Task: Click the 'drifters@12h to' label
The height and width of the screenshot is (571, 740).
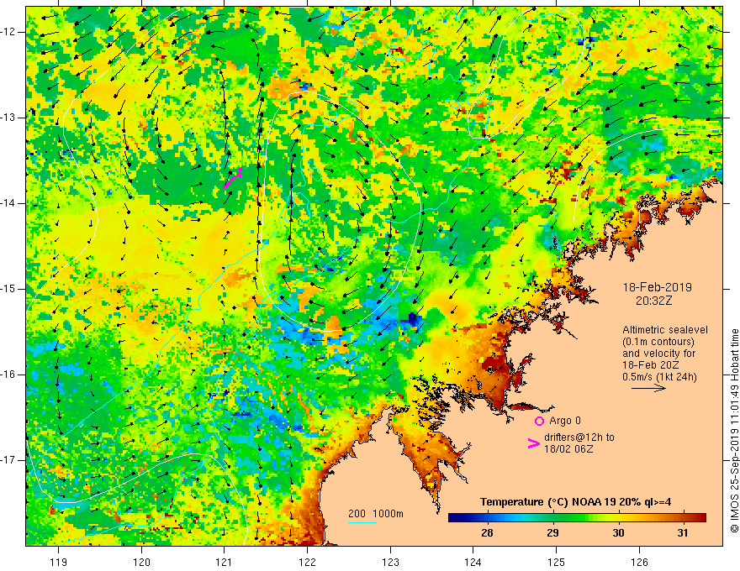Action: [x=579, y=437]
